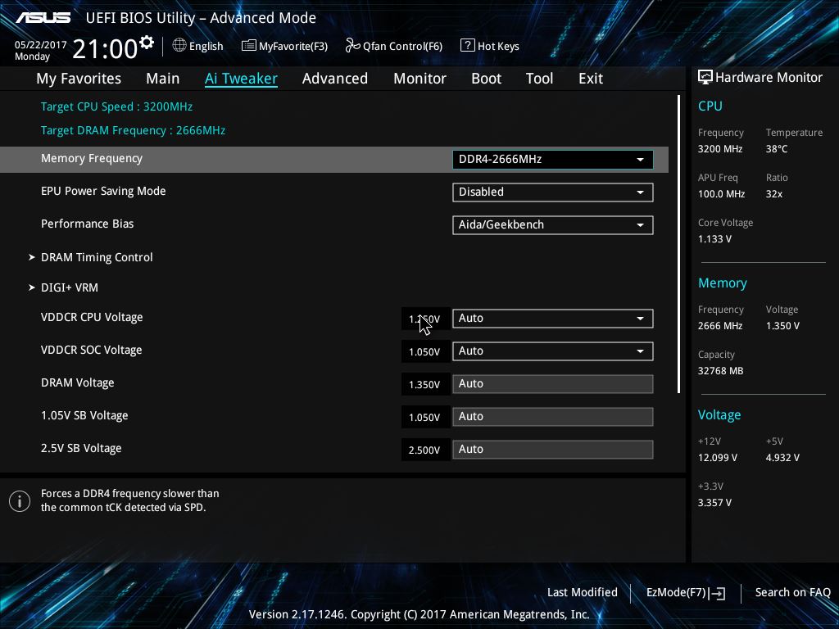Viewport: 839px width, 629px height.
Task: Click the EzMode exit arrow icon
Action: (719, 593)
